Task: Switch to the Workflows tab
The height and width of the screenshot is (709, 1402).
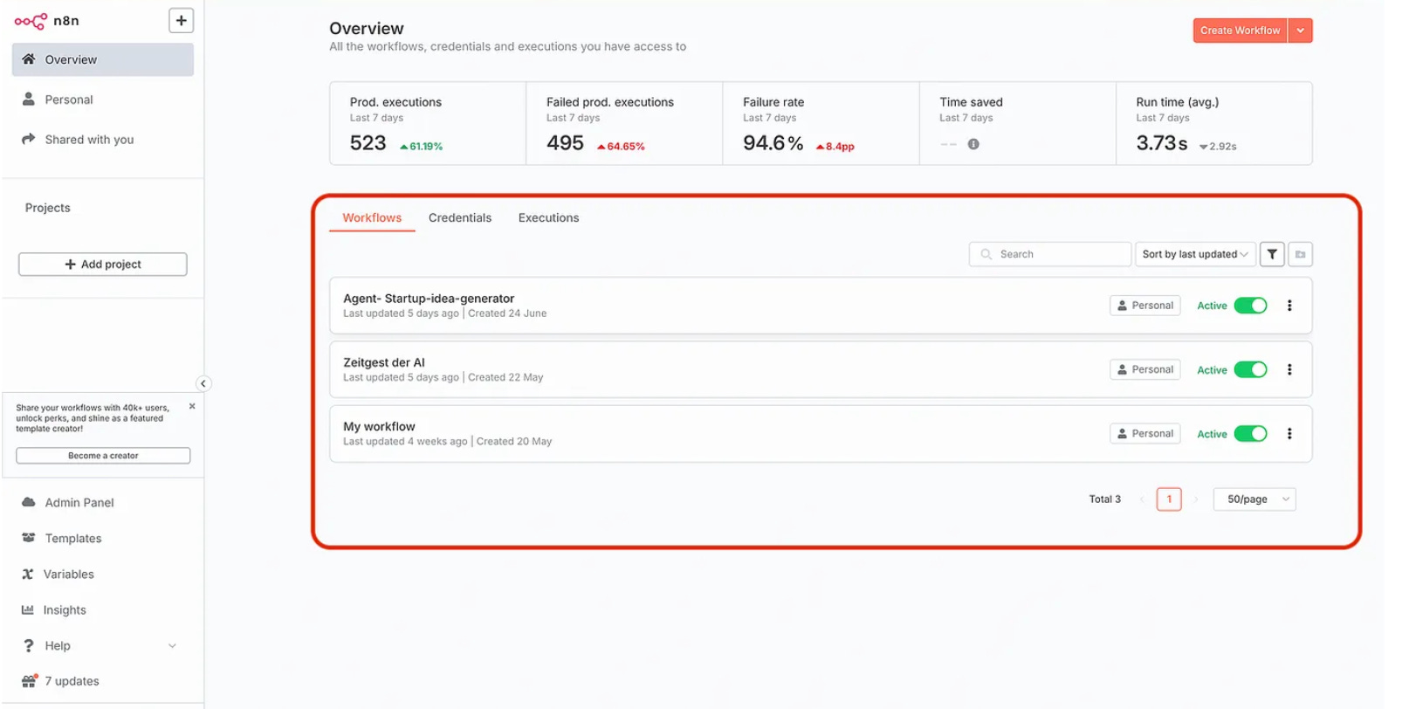Action: [x=372, y=217]
